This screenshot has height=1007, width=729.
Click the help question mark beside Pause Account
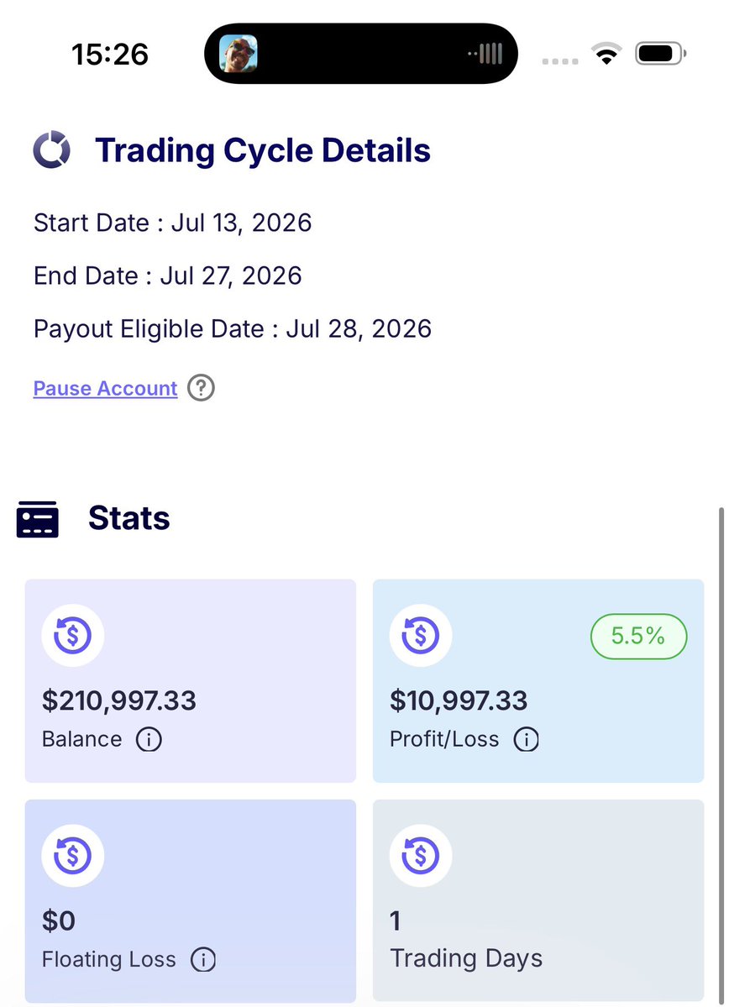pos(201,388)
